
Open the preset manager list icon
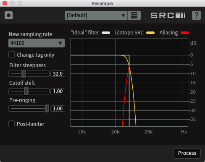134,15
